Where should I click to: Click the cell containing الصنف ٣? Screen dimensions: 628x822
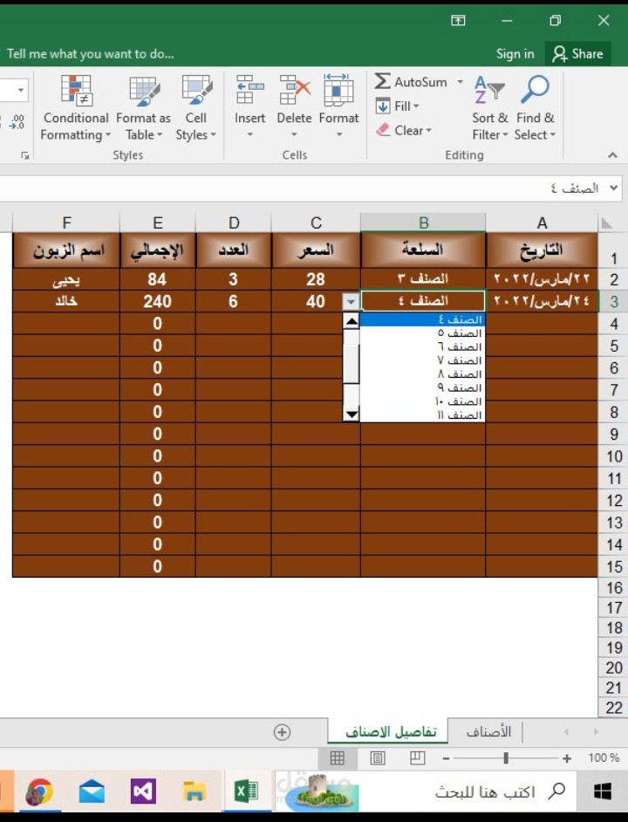pos(423,279)
